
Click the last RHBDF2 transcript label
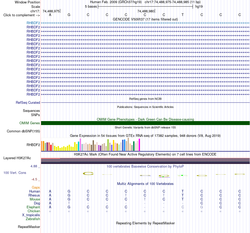click(33, 94)
